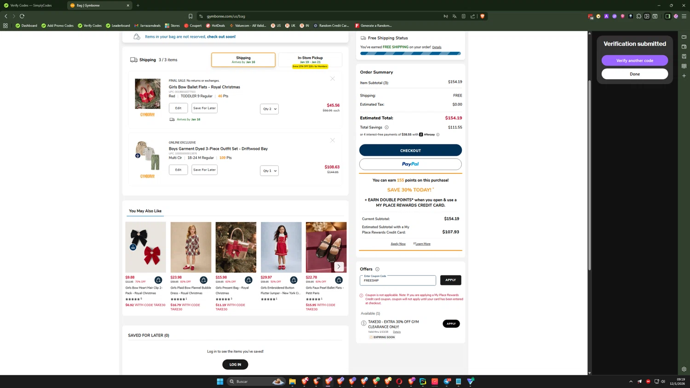The width and height of the screenshot is (690, 388).
Task: Click LOG IN under Saved For Later
Action: (x=235, y=365)
